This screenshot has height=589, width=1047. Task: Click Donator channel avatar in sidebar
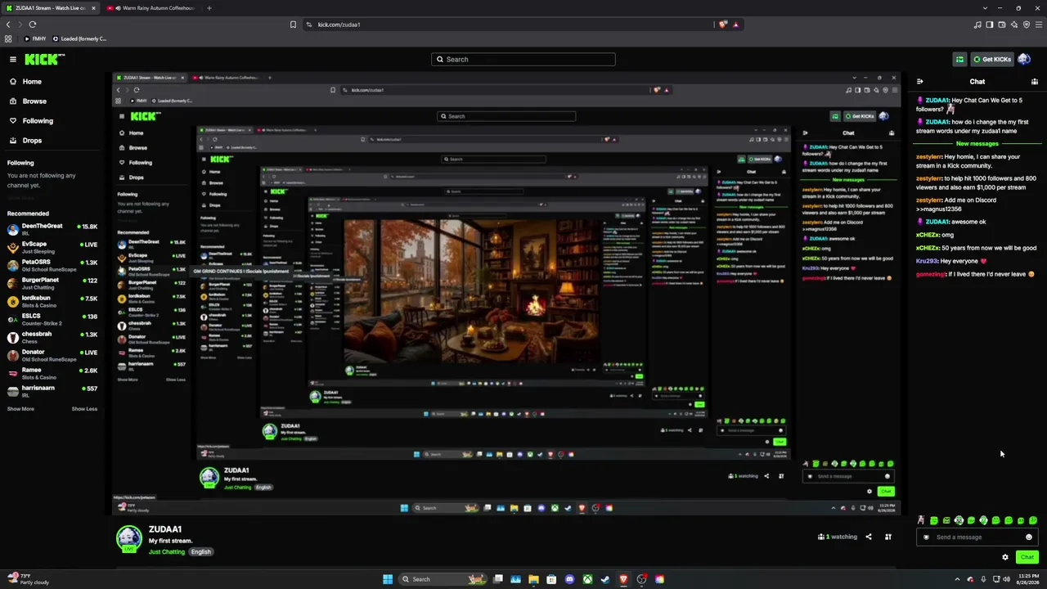tap(13, 355)
